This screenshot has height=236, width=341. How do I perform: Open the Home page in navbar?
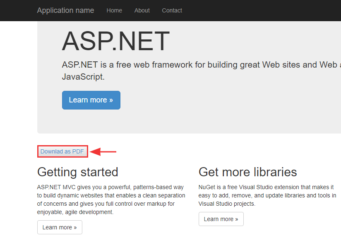[114, 10]
